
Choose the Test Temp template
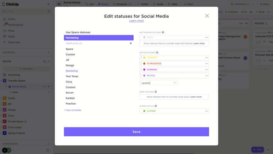[x=72, y=76]
